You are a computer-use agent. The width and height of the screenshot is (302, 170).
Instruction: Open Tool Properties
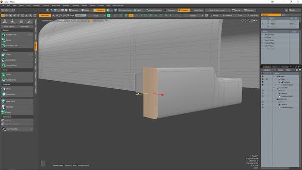[x=17, y=129]
